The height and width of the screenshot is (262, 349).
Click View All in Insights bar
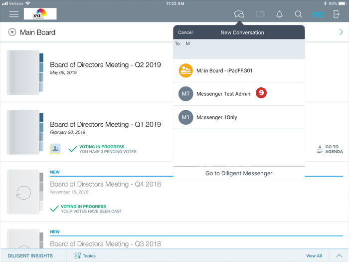pyautogui.click(x=314, y=256)
